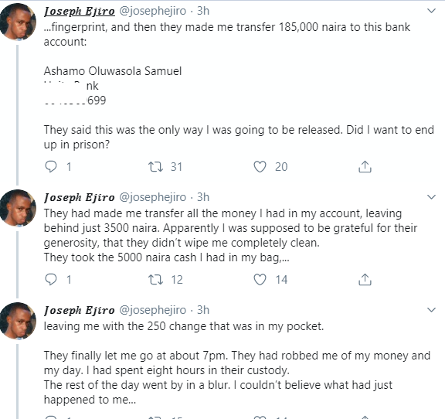Open Joseph Ejiro's profile from first tweet
This screenshot has height=419, width=445.
point(80,12)
